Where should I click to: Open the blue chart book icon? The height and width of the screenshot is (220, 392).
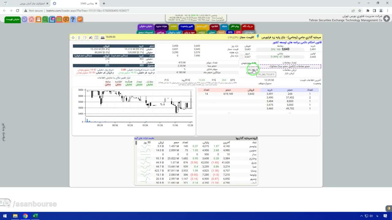click(52, 19)
